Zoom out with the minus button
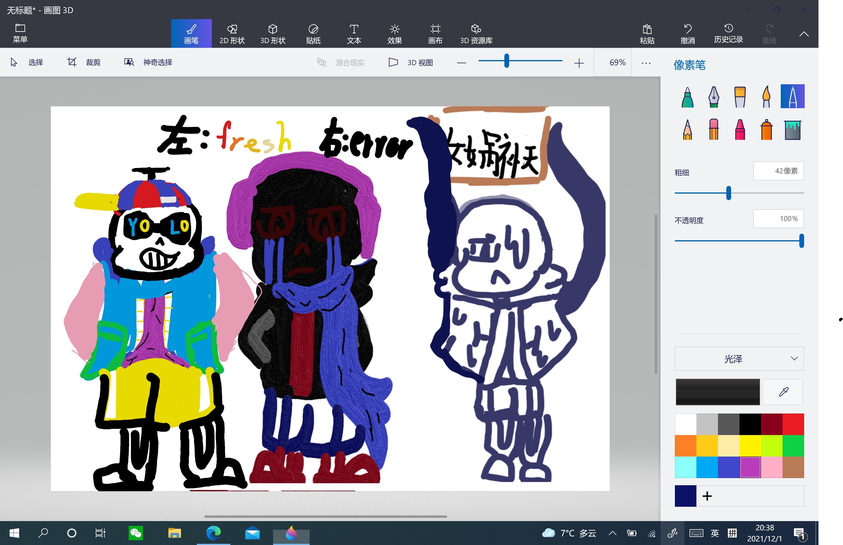Viewport: 843px width, 545px height. tap(461, 63)
